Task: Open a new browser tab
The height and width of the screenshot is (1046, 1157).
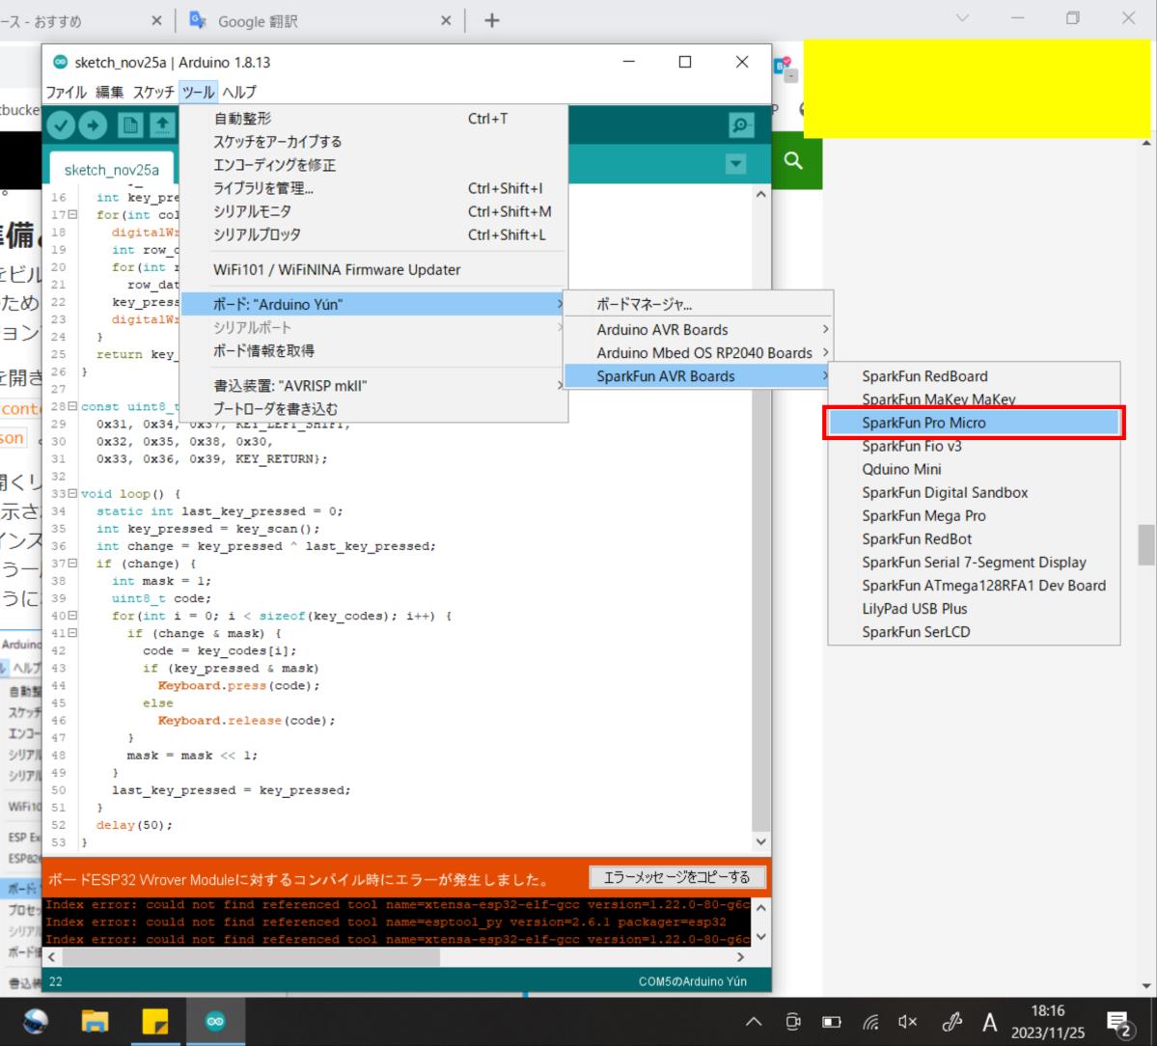Action: pos(491,20)
